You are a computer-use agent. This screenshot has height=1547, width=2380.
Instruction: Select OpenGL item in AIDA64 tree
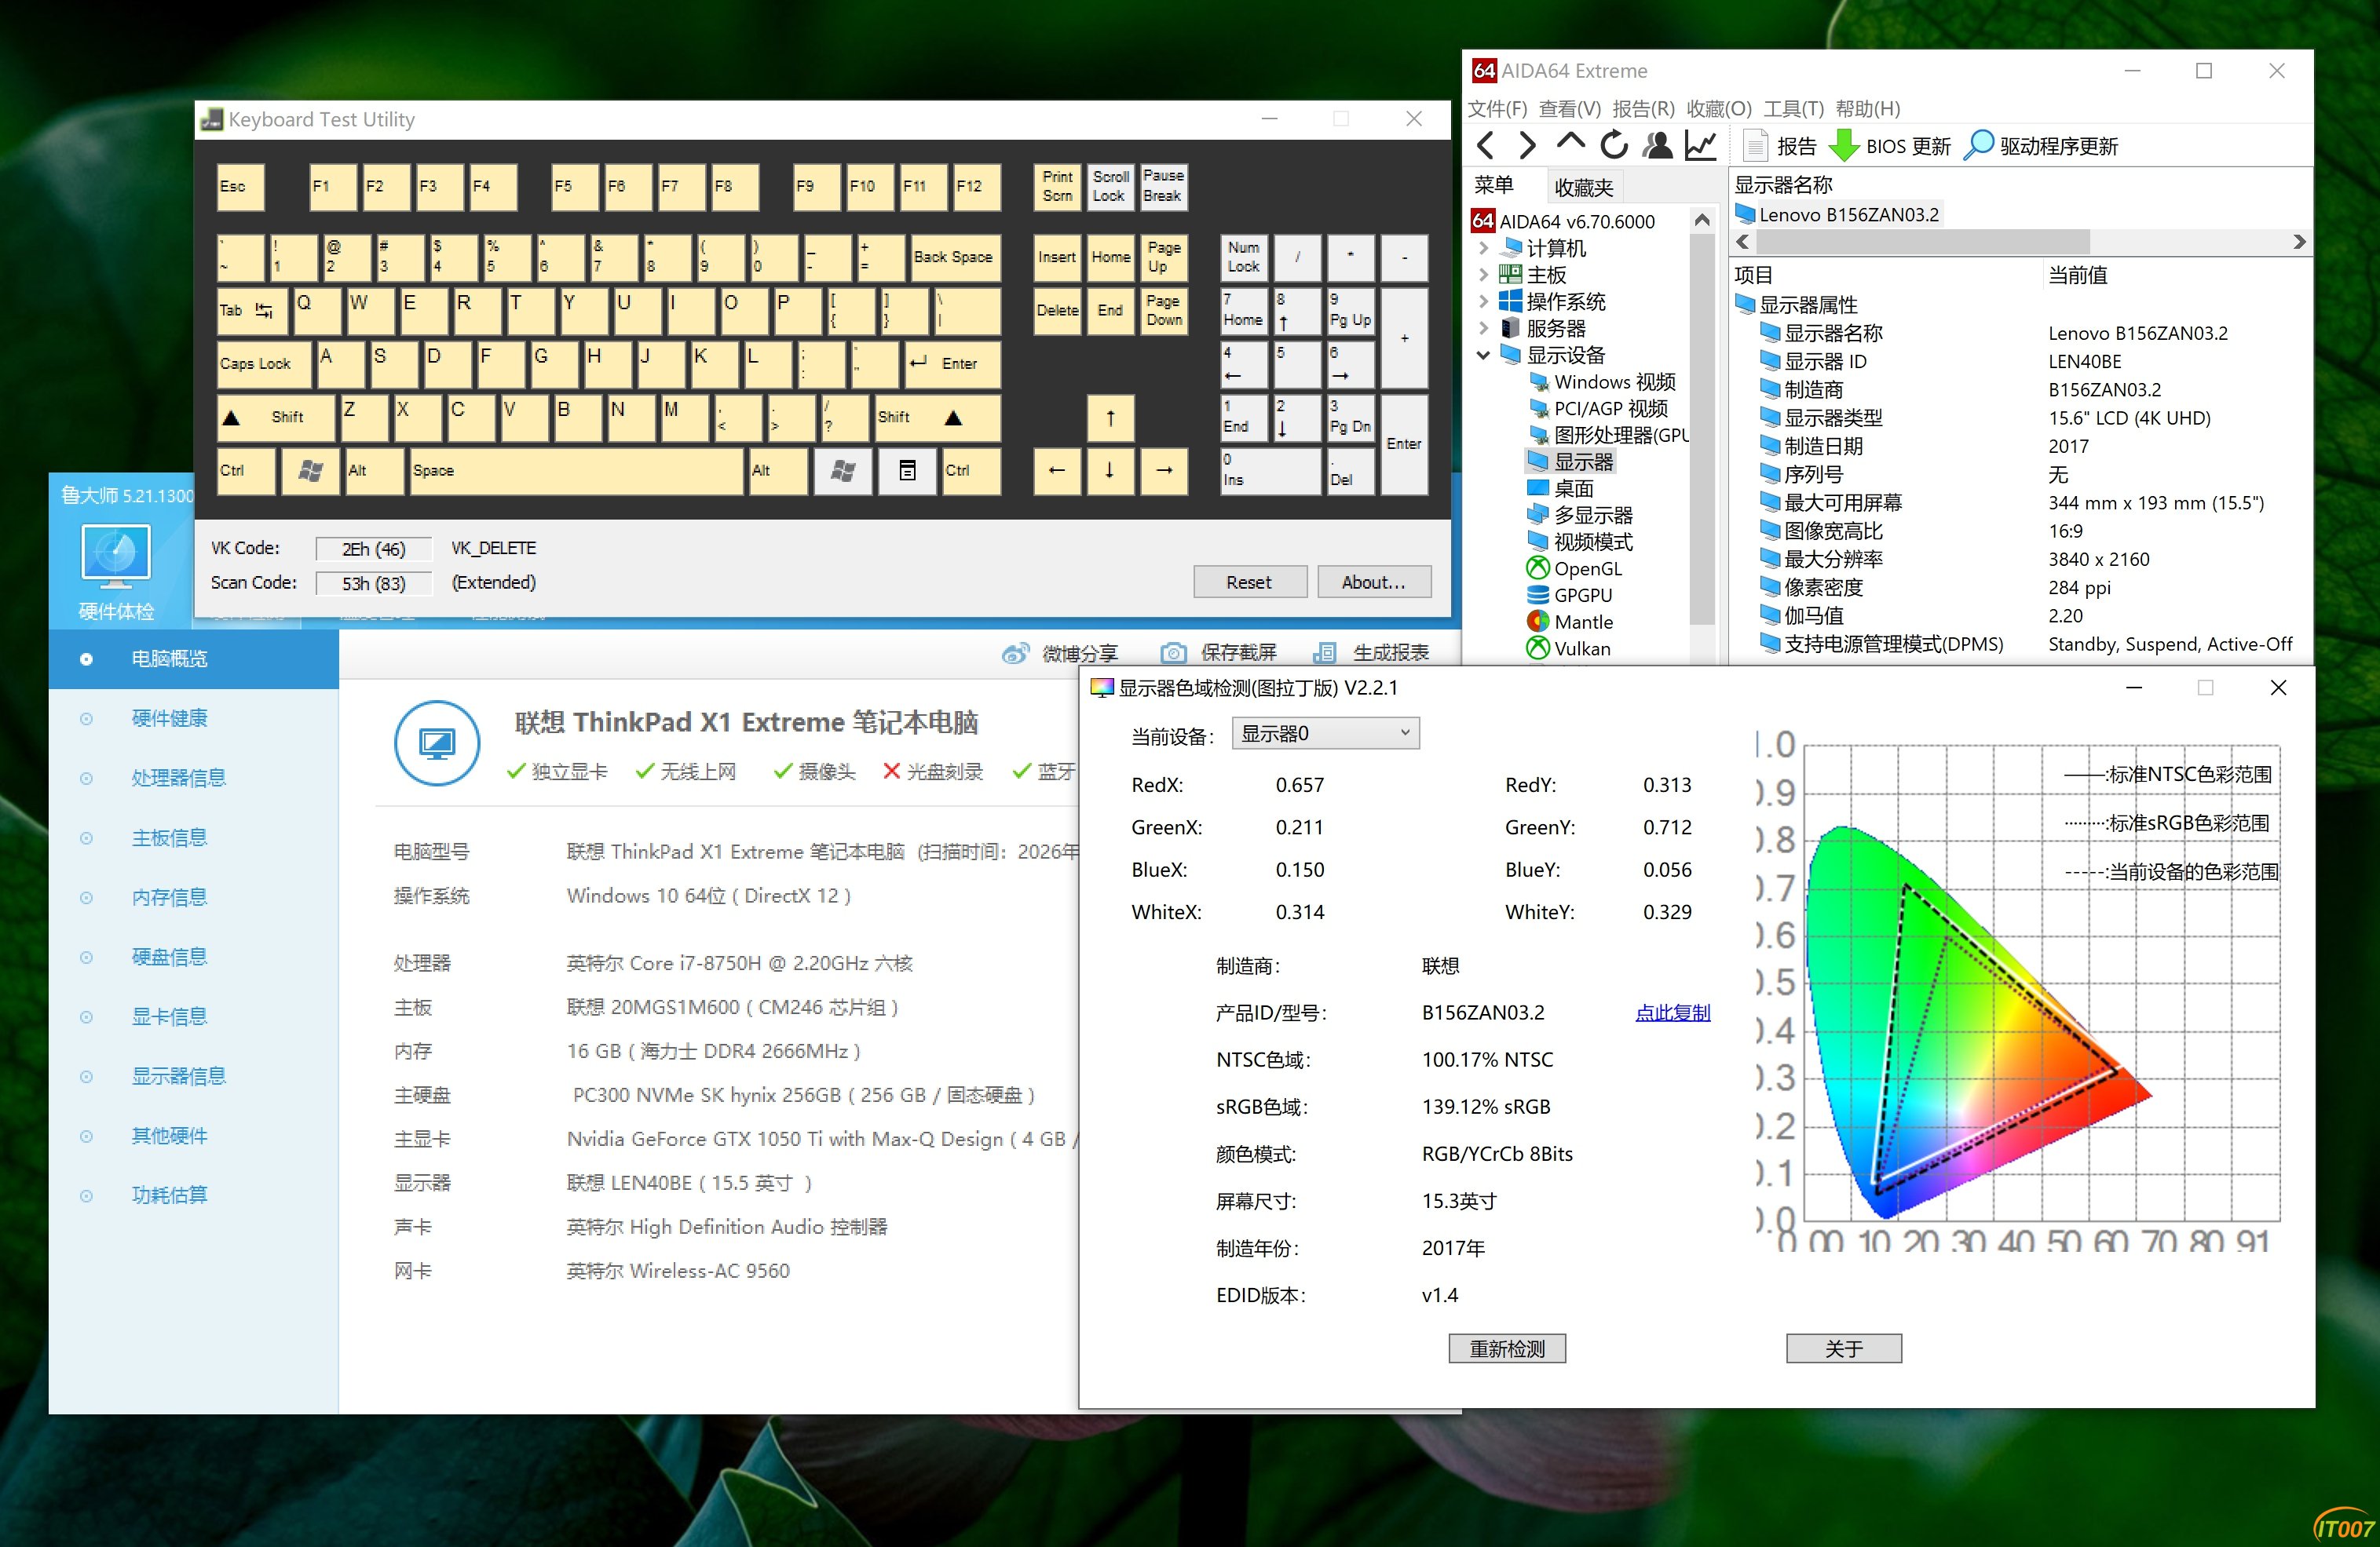click(1587, 568)
